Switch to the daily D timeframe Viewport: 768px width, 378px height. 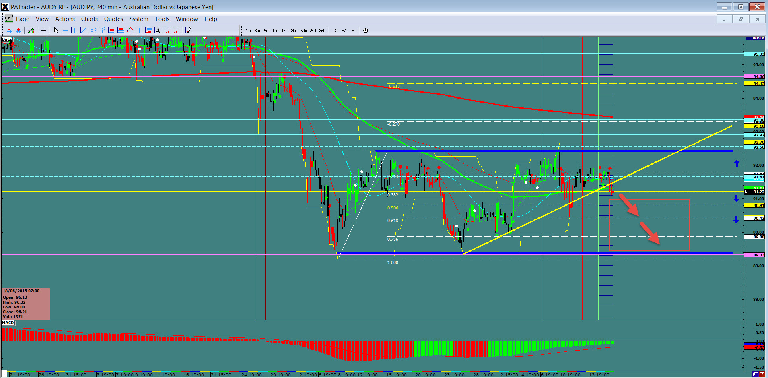[x=334, y=31]
